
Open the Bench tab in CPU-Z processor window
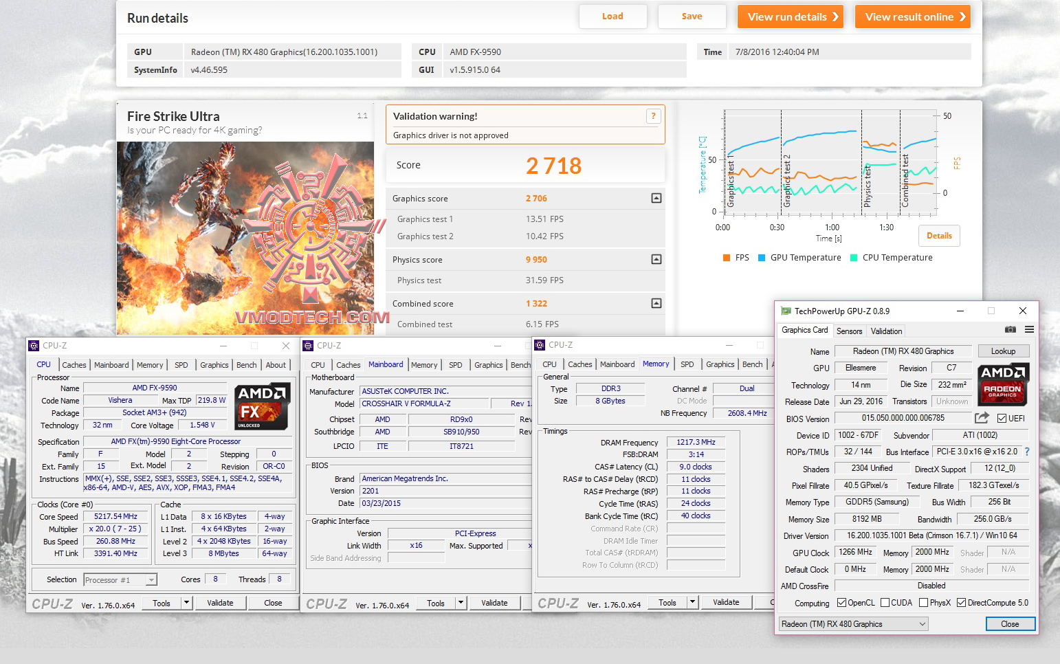pos(247,365)
